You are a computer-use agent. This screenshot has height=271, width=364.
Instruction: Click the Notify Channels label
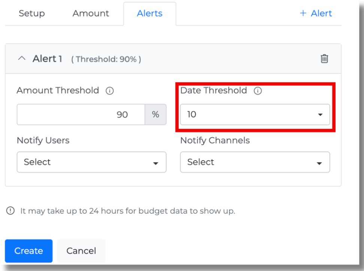coord(215,141)
